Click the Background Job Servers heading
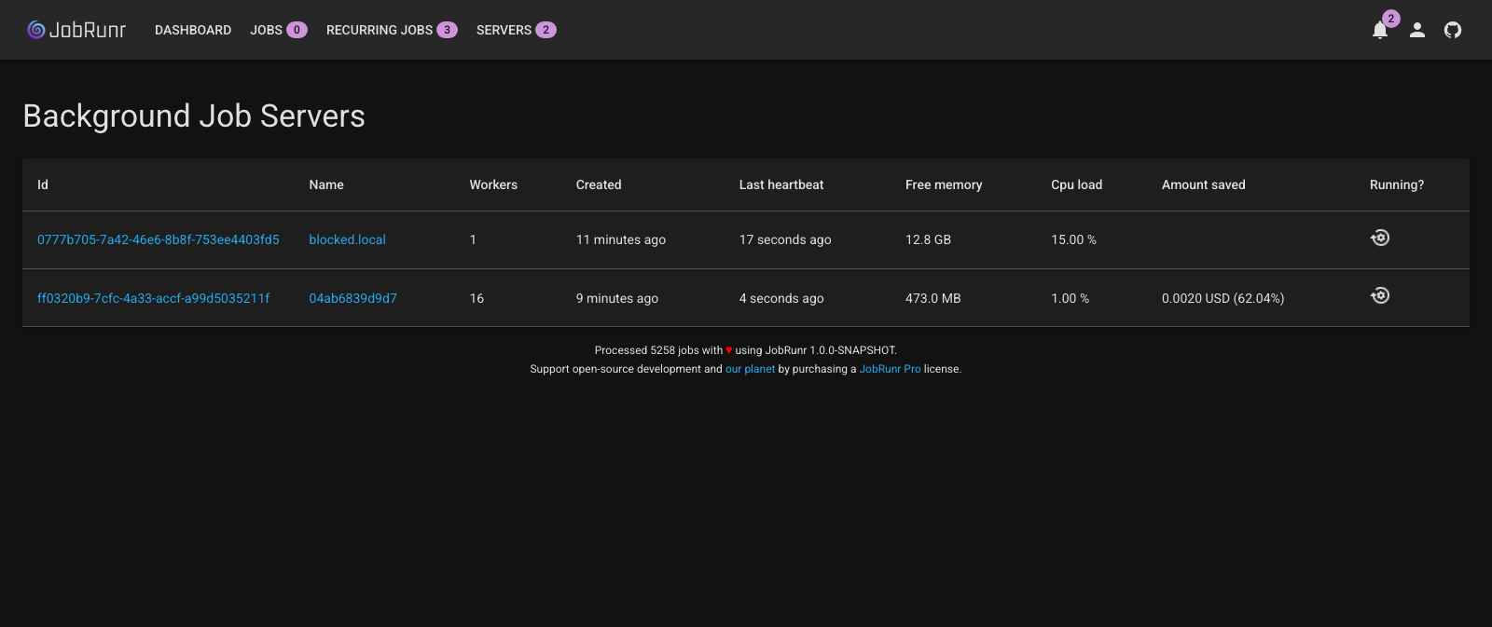 [194, 116]
